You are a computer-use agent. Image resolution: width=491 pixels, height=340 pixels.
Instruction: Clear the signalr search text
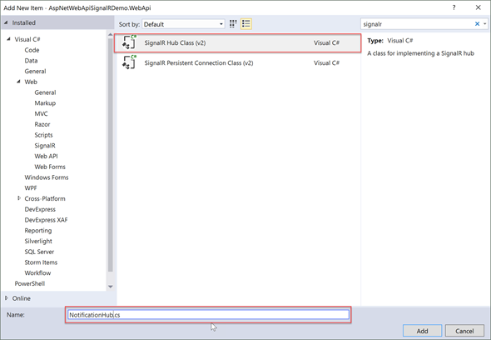pos(477,24)
